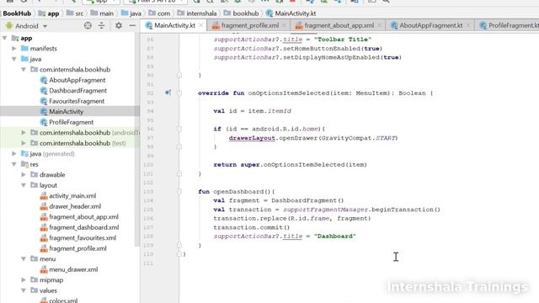Click the "Toolbar Title" string literal
The height and width of the screenshot is (303, 539).
point(343,40)
